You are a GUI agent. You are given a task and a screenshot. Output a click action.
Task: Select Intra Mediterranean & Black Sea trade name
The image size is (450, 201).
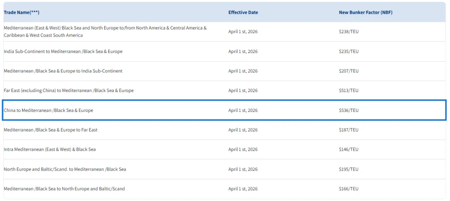point(50,149)
